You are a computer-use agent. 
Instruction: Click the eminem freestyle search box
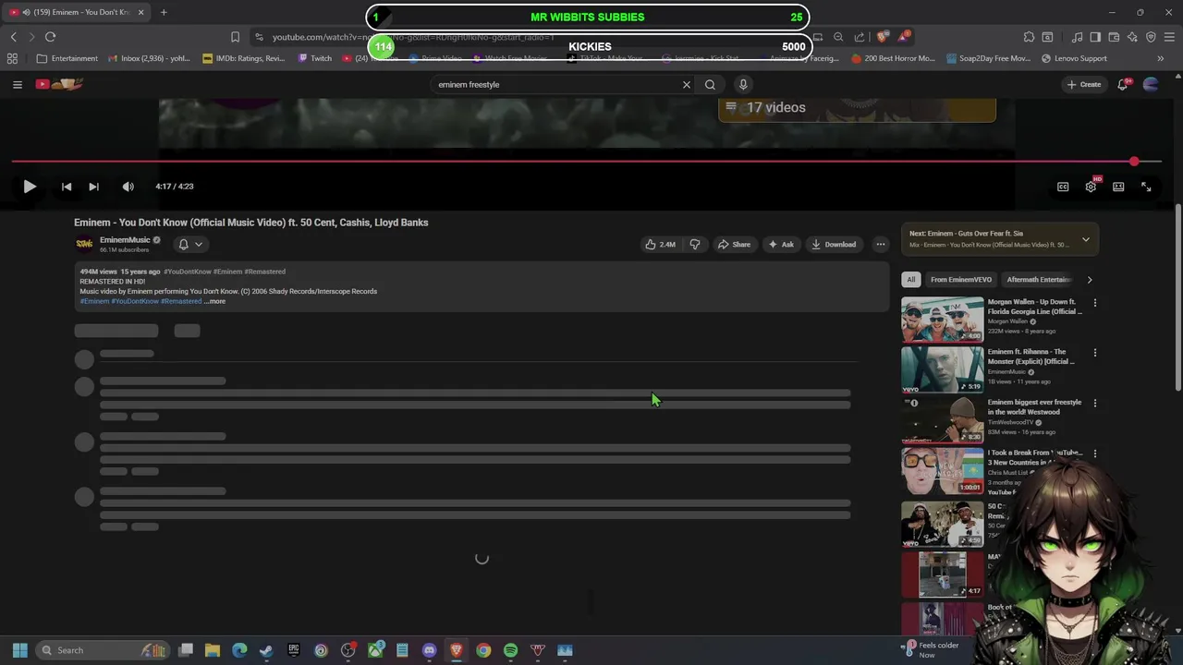(x=555, y=84)
